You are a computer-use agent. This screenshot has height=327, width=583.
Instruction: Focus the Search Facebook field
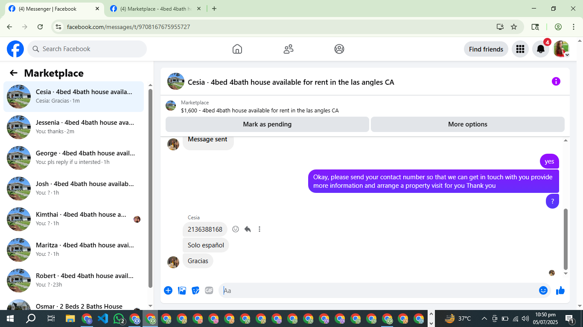87,49
